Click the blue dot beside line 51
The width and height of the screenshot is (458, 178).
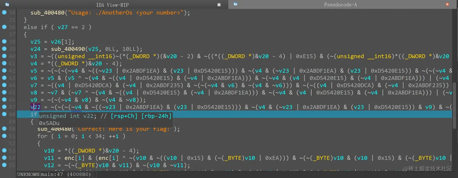tap(4, 136)
